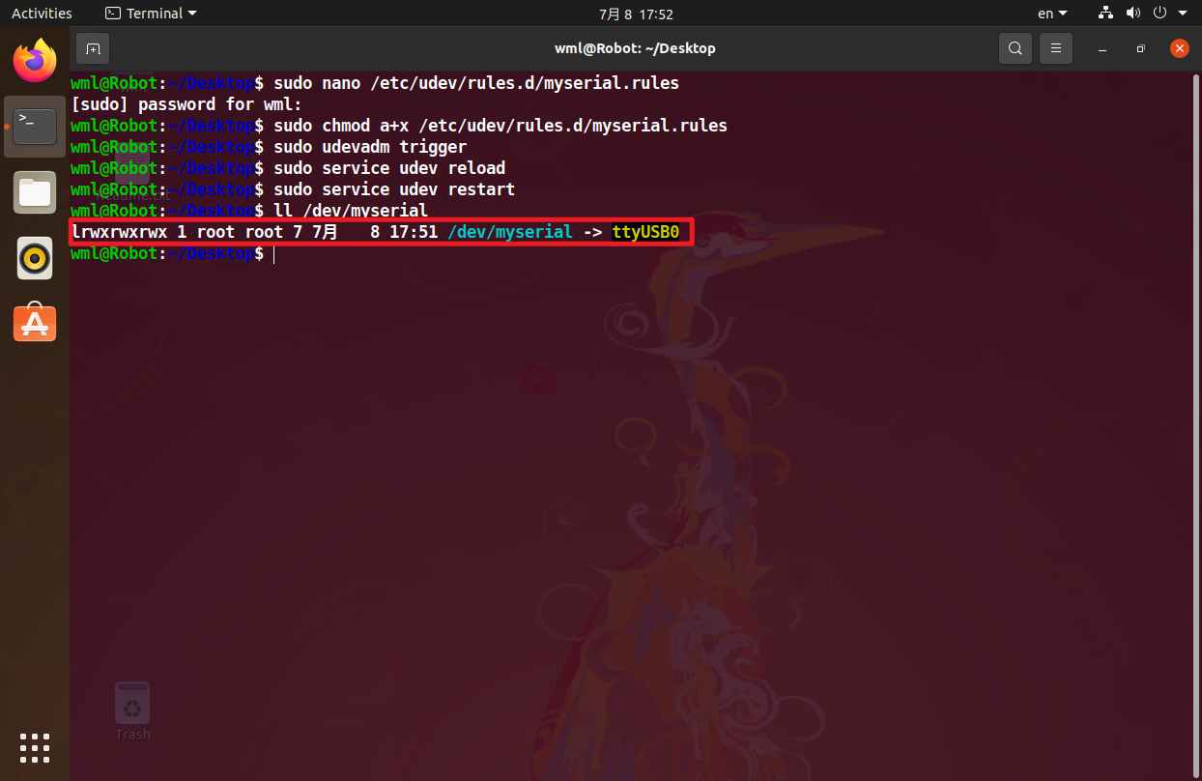Expand the Terminal app menu
This screenshot has height=781, width=1202.
(x=150, y=14)
